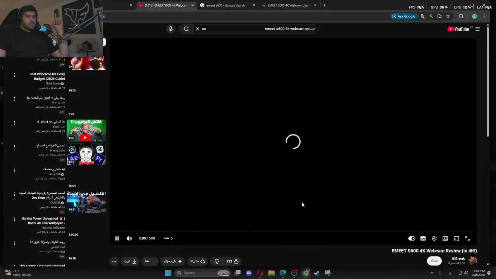Screen dimensions: 496x279
Task: Switch to theater mode view
Action: point(445,238)
